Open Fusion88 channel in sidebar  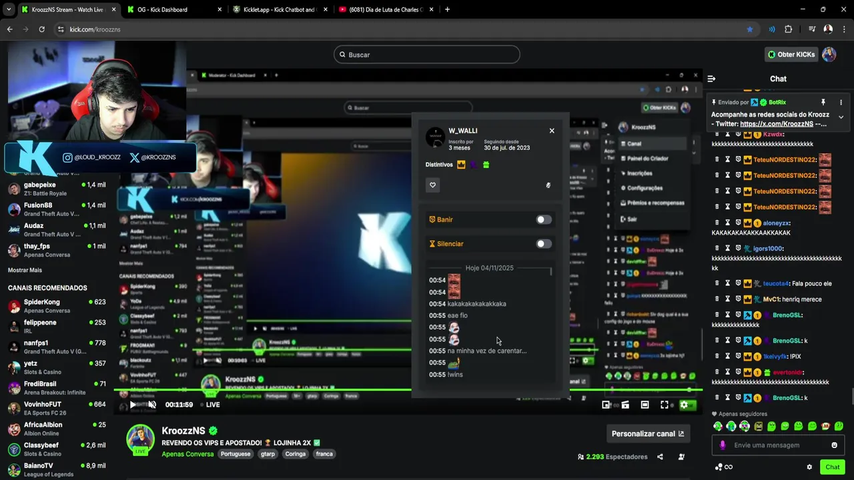57,209
